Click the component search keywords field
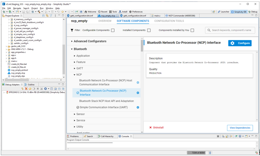Screen dimensions: 260x156 [x=230, y=30]
